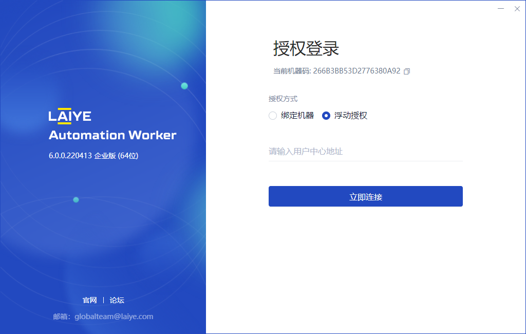Image resolution: width=526 pixels, height=334 pixels.
Task: Select the 绑定机器 radio option
Action: (x=273, y=116)
